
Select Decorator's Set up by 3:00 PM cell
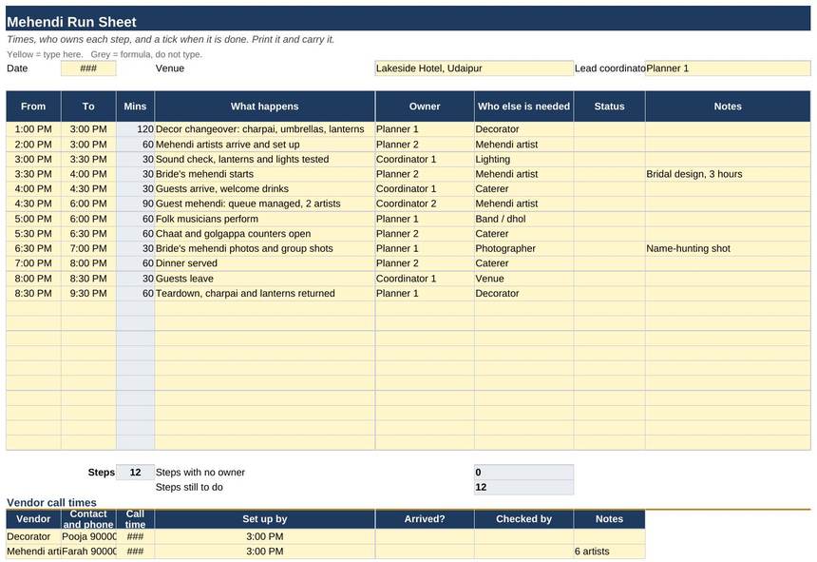click(265, 536)
